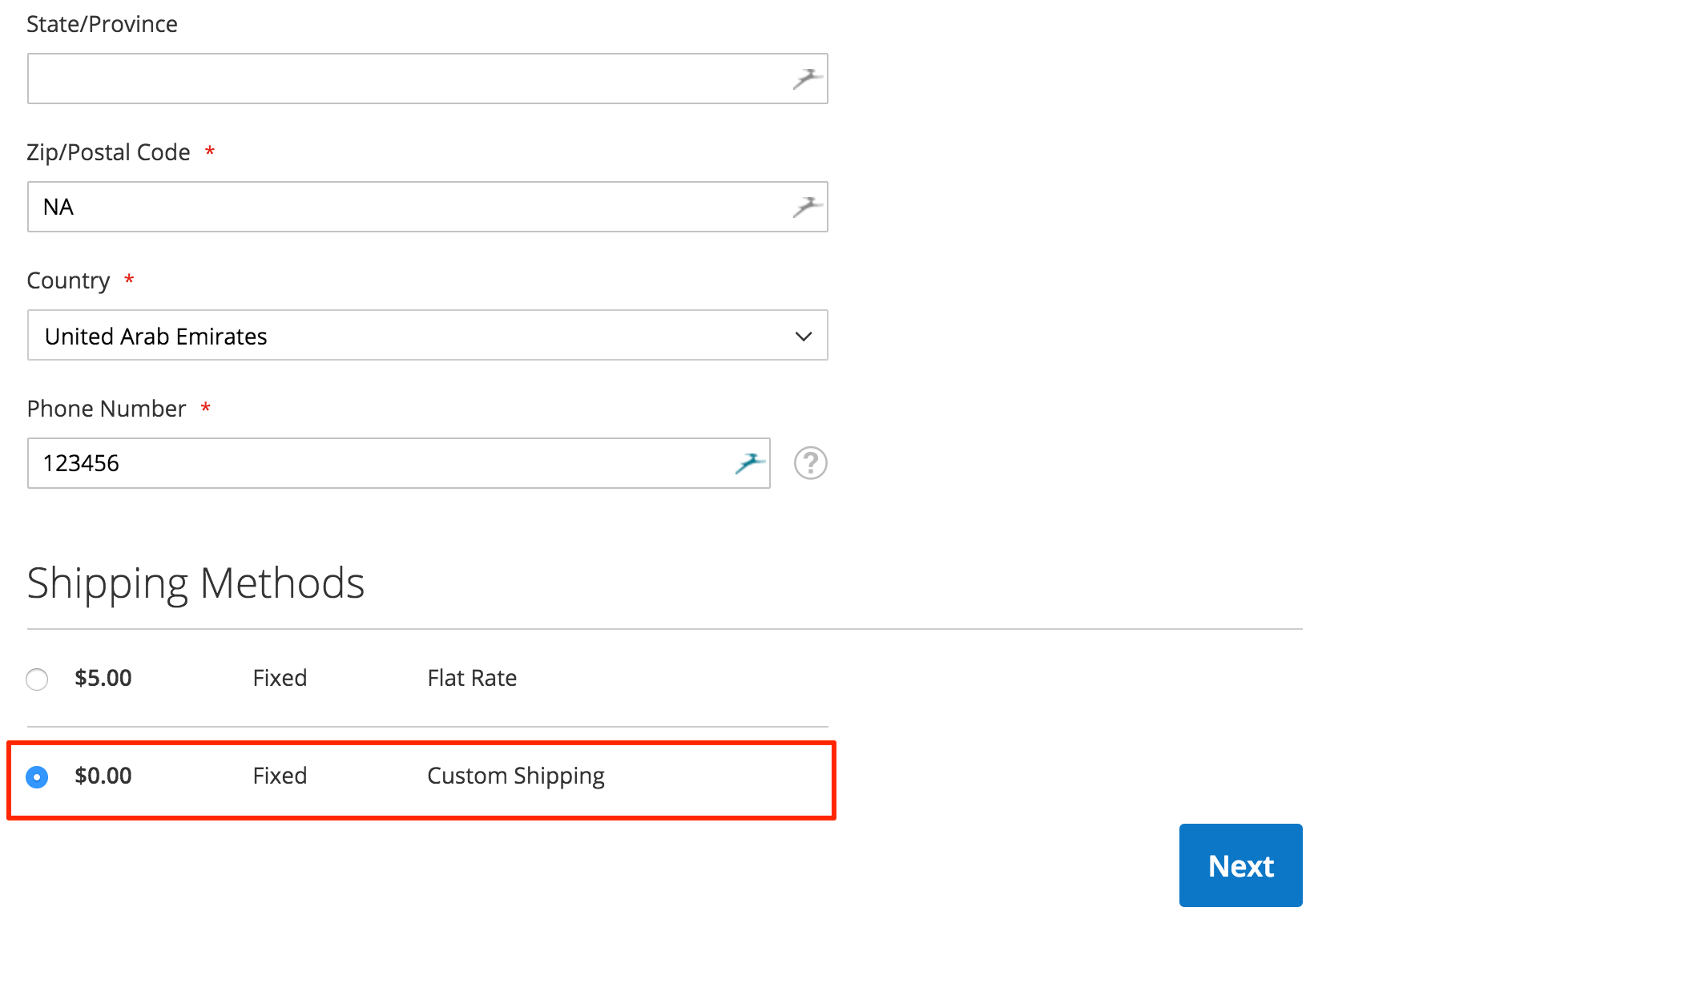Click the chevron arrow on Country field
1705x992 pixels.
click(803, 336)
